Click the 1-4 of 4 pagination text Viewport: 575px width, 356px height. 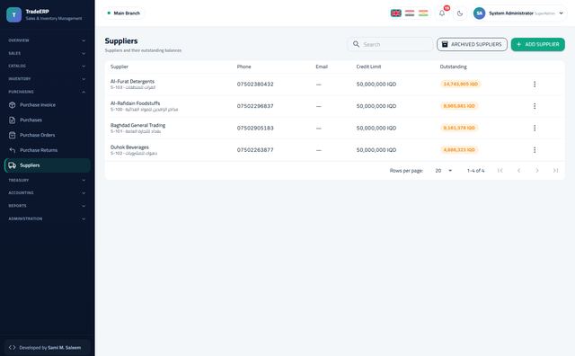pos(475,171)
